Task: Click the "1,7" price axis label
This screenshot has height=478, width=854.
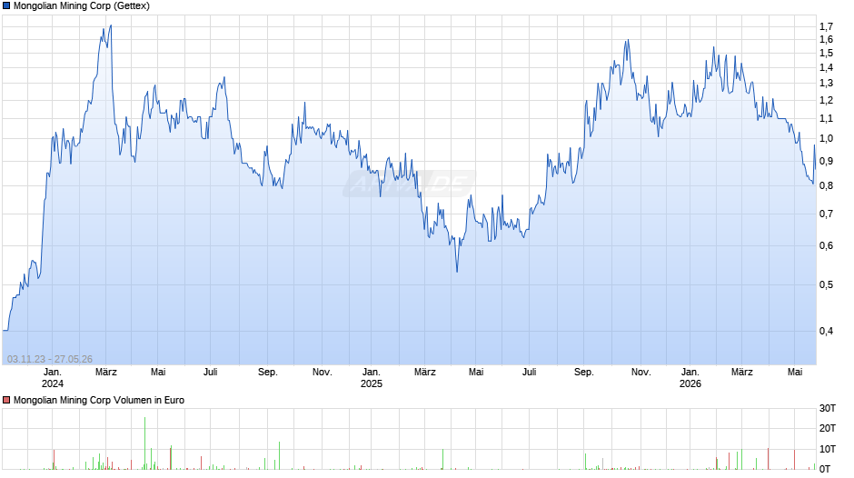Action: (826, 26)
